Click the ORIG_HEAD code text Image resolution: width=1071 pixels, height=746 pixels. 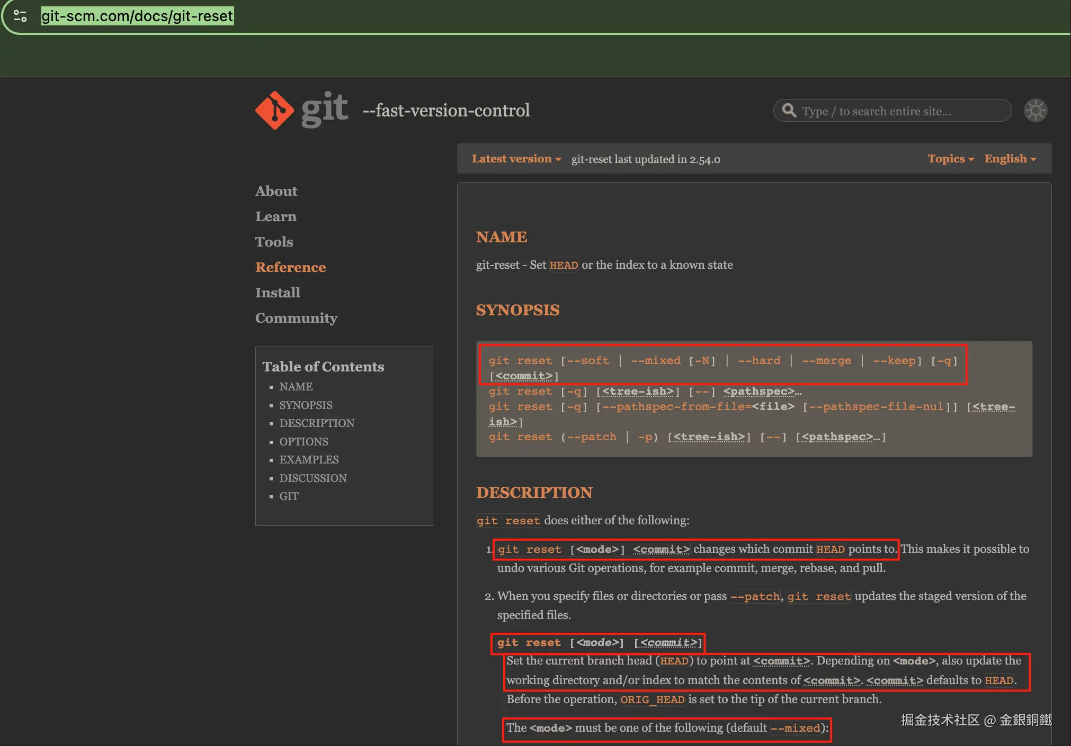click(x=653, y=699)
